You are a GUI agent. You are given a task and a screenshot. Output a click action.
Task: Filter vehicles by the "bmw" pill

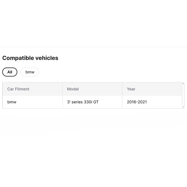(x=30, y=72)
